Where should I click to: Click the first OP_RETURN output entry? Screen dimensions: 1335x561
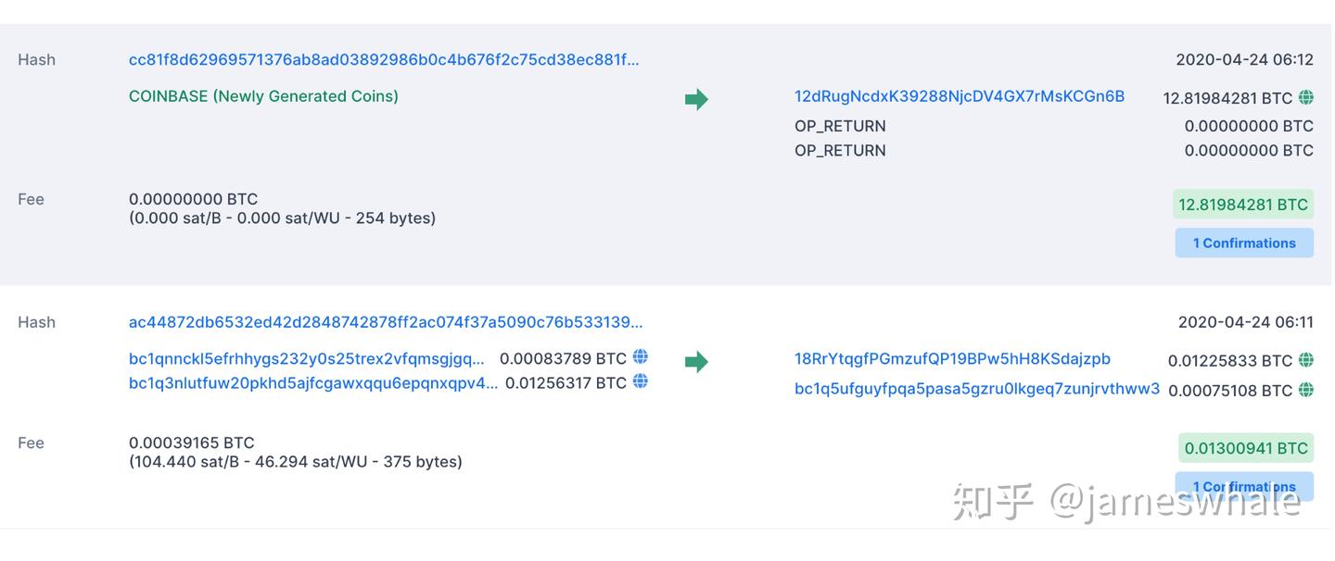840,126
